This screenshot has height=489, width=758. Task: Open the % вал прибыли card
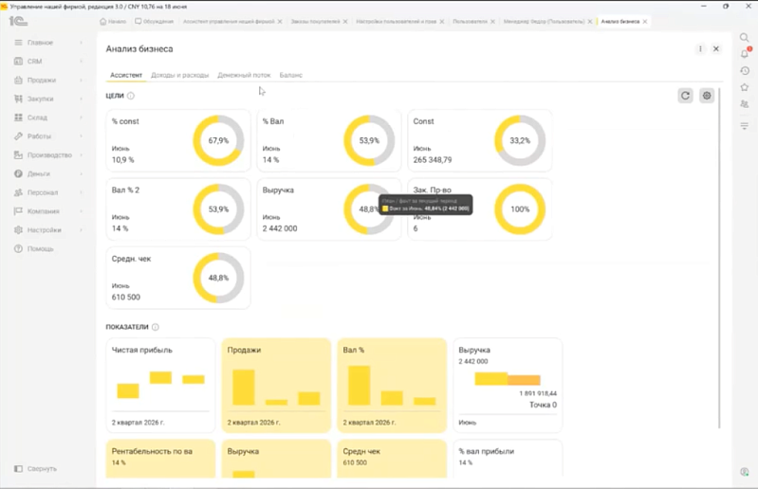[x=508, y=459]
